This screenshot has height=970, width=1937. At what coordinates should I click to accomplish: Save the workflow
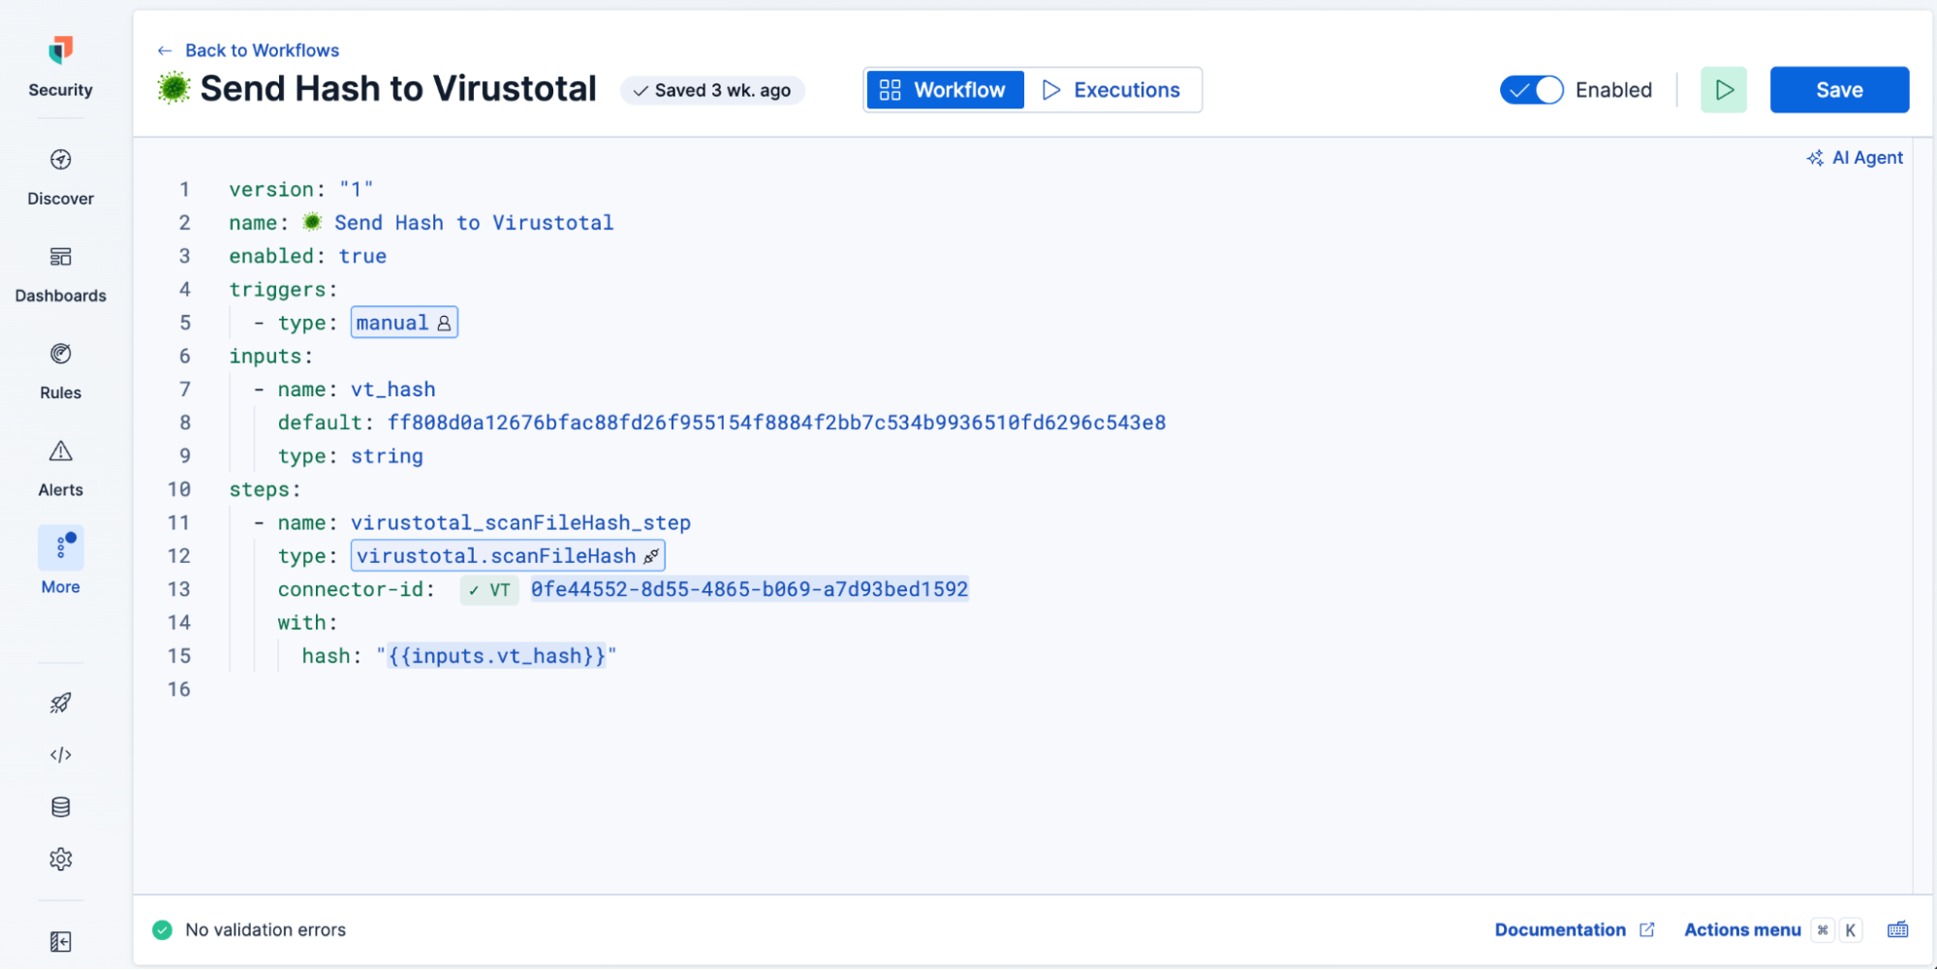click(1839, 90)
